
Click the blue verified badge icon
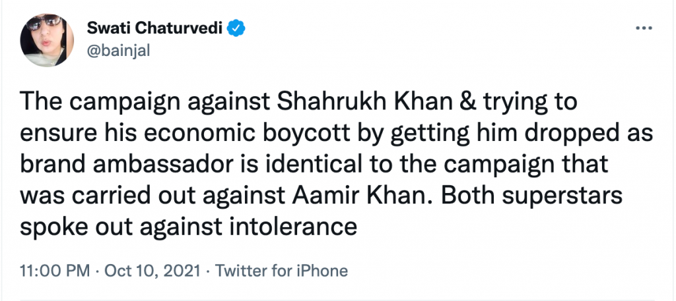tap(238, 28)
